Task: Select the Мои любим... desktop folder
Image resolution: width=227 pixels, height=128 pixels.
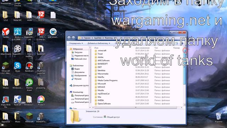Action: [x=29, y=51]
